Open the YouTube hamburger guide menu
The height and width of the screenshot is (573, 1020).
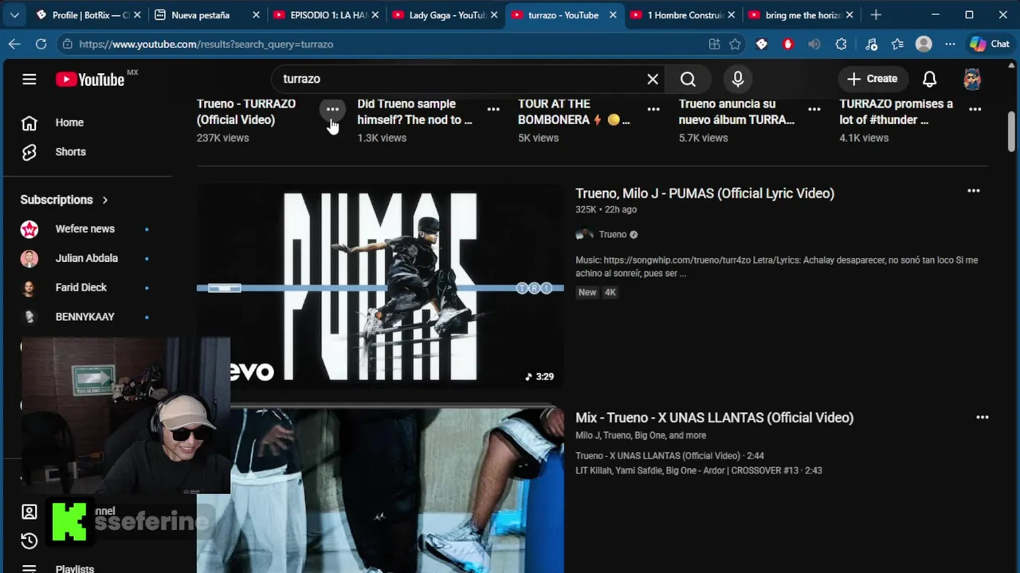tap(29, 79)
